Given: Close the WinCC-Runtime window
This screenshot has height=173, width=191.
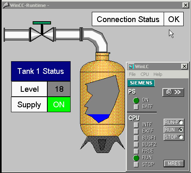Looking at the screenshot, I should 186,5.
